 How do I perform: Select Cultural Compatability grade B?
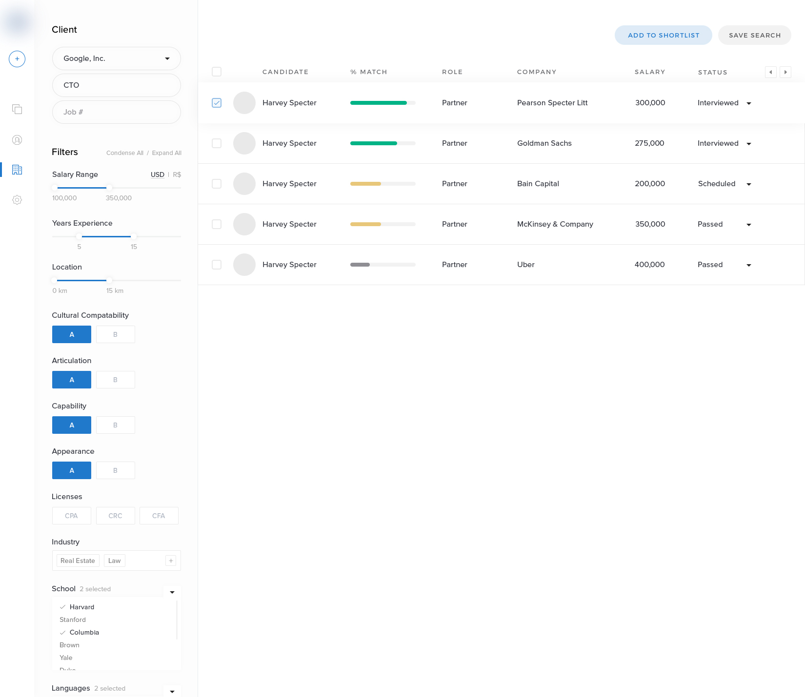[x=116, y=334]
